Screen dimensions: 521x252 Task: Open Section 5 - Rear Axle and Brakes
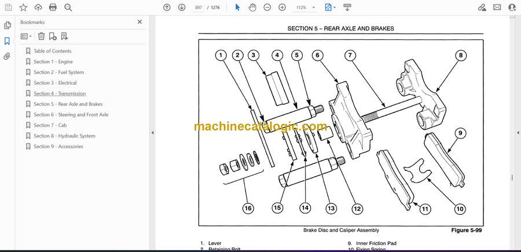point(68,104)
